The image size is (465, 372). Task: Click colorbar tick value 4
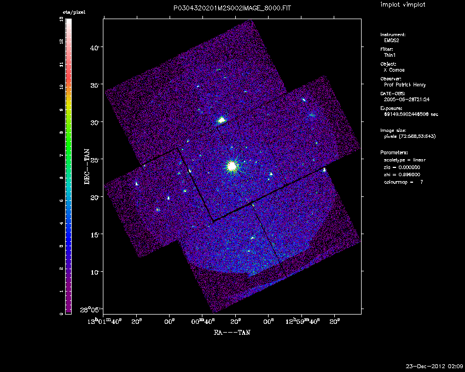pos(61,223)
